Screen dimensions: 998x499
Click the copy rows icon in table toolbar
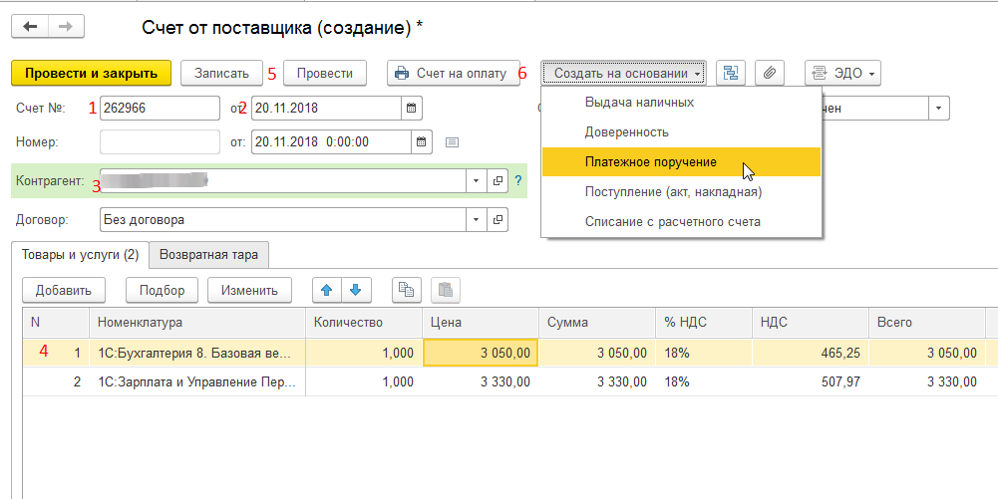(406, 290)
